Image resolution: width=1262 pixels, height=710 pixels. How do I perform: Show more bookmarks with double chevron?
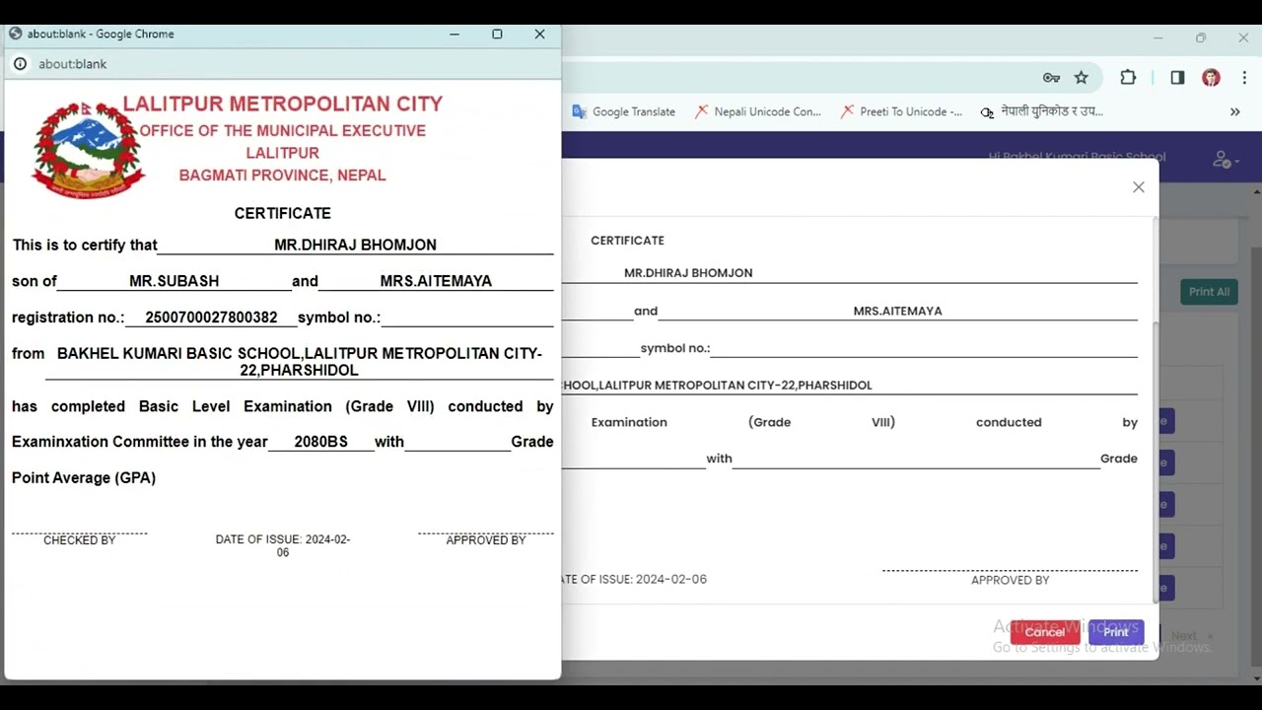click(x=1234, y=112)
